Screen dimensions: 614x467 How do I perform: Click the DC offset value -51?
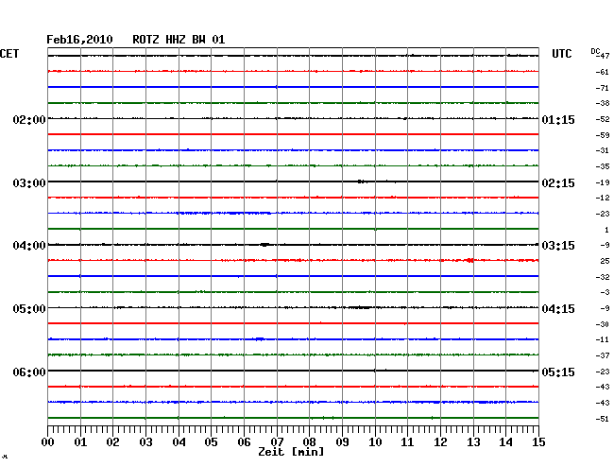pyautogui.click(x=603, y=419)
